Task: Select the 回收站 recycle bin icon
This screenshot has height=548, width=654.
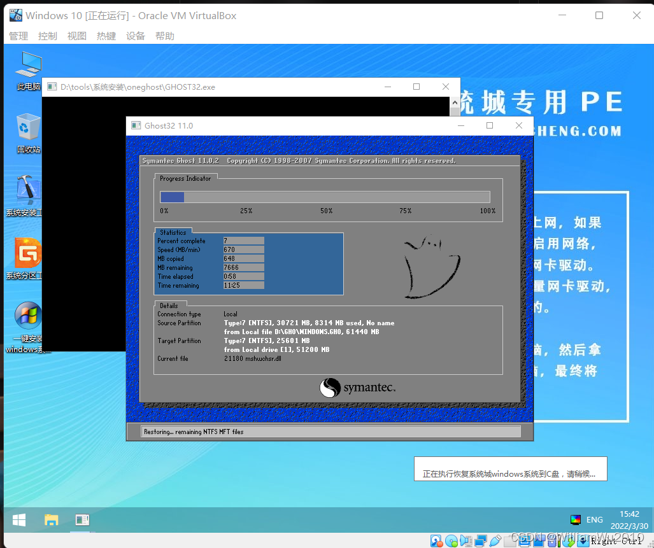Action: [29, 134]
